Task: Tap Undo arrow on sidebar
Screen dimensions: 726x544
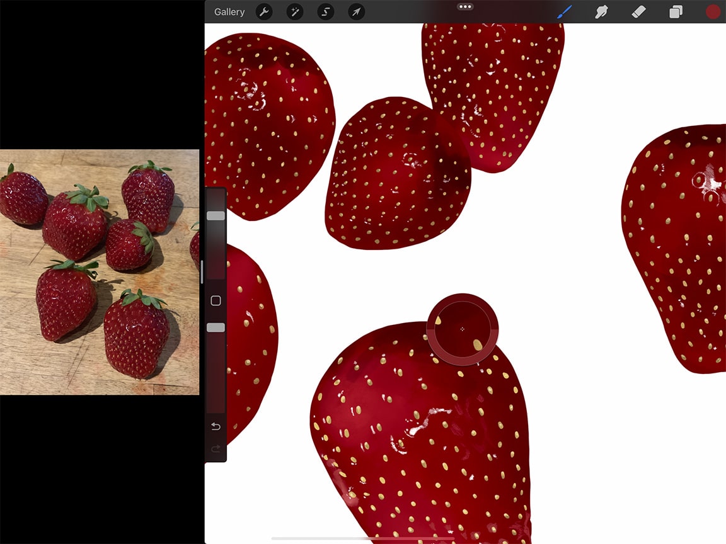Action: point(215,426)
